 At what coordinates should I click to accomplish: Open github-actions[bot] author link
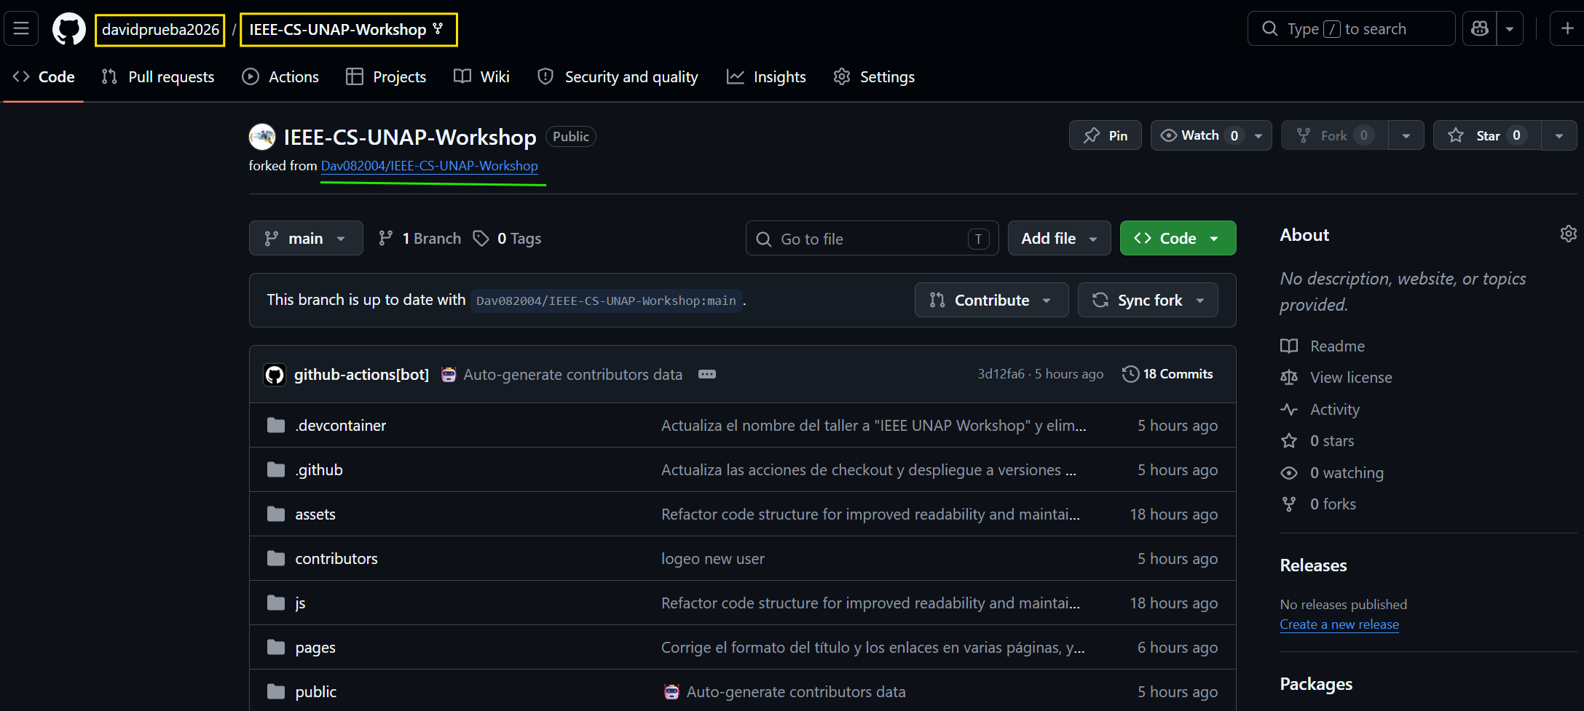(361, 375)
